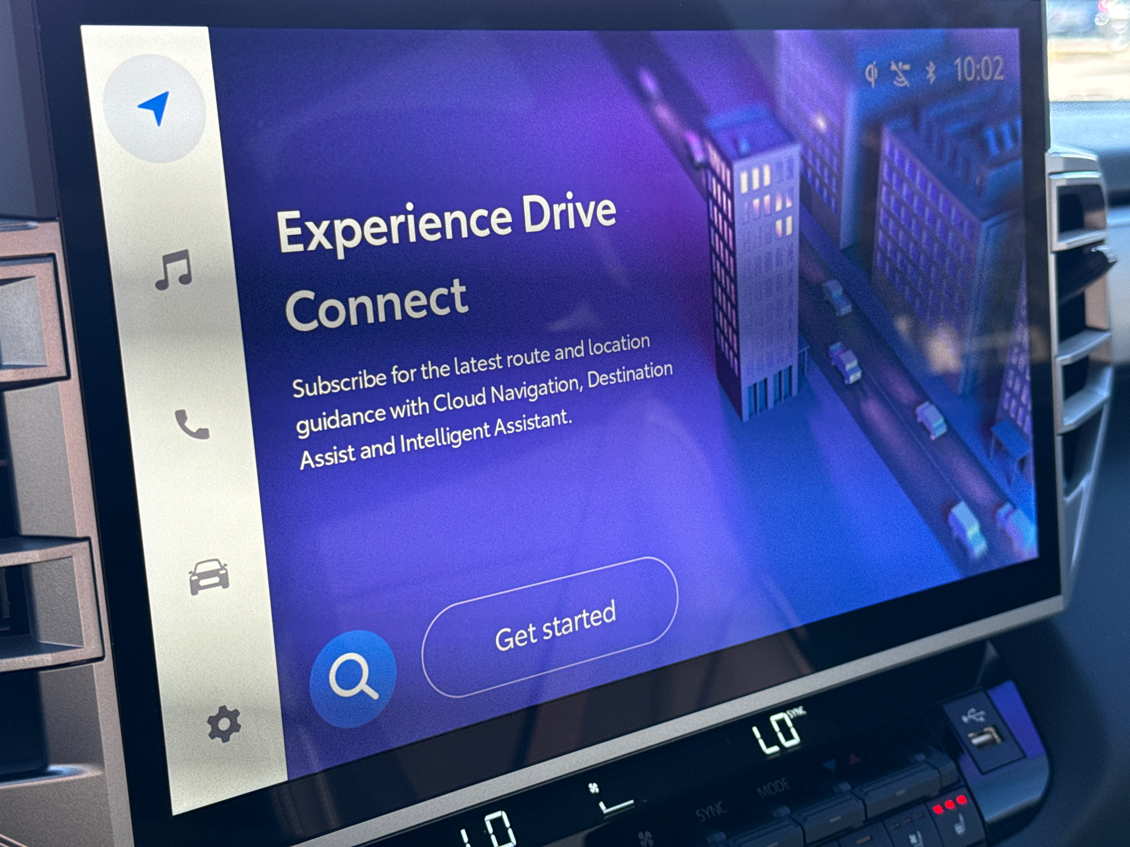Open the Music note audio menu

[x=174, y=270]
